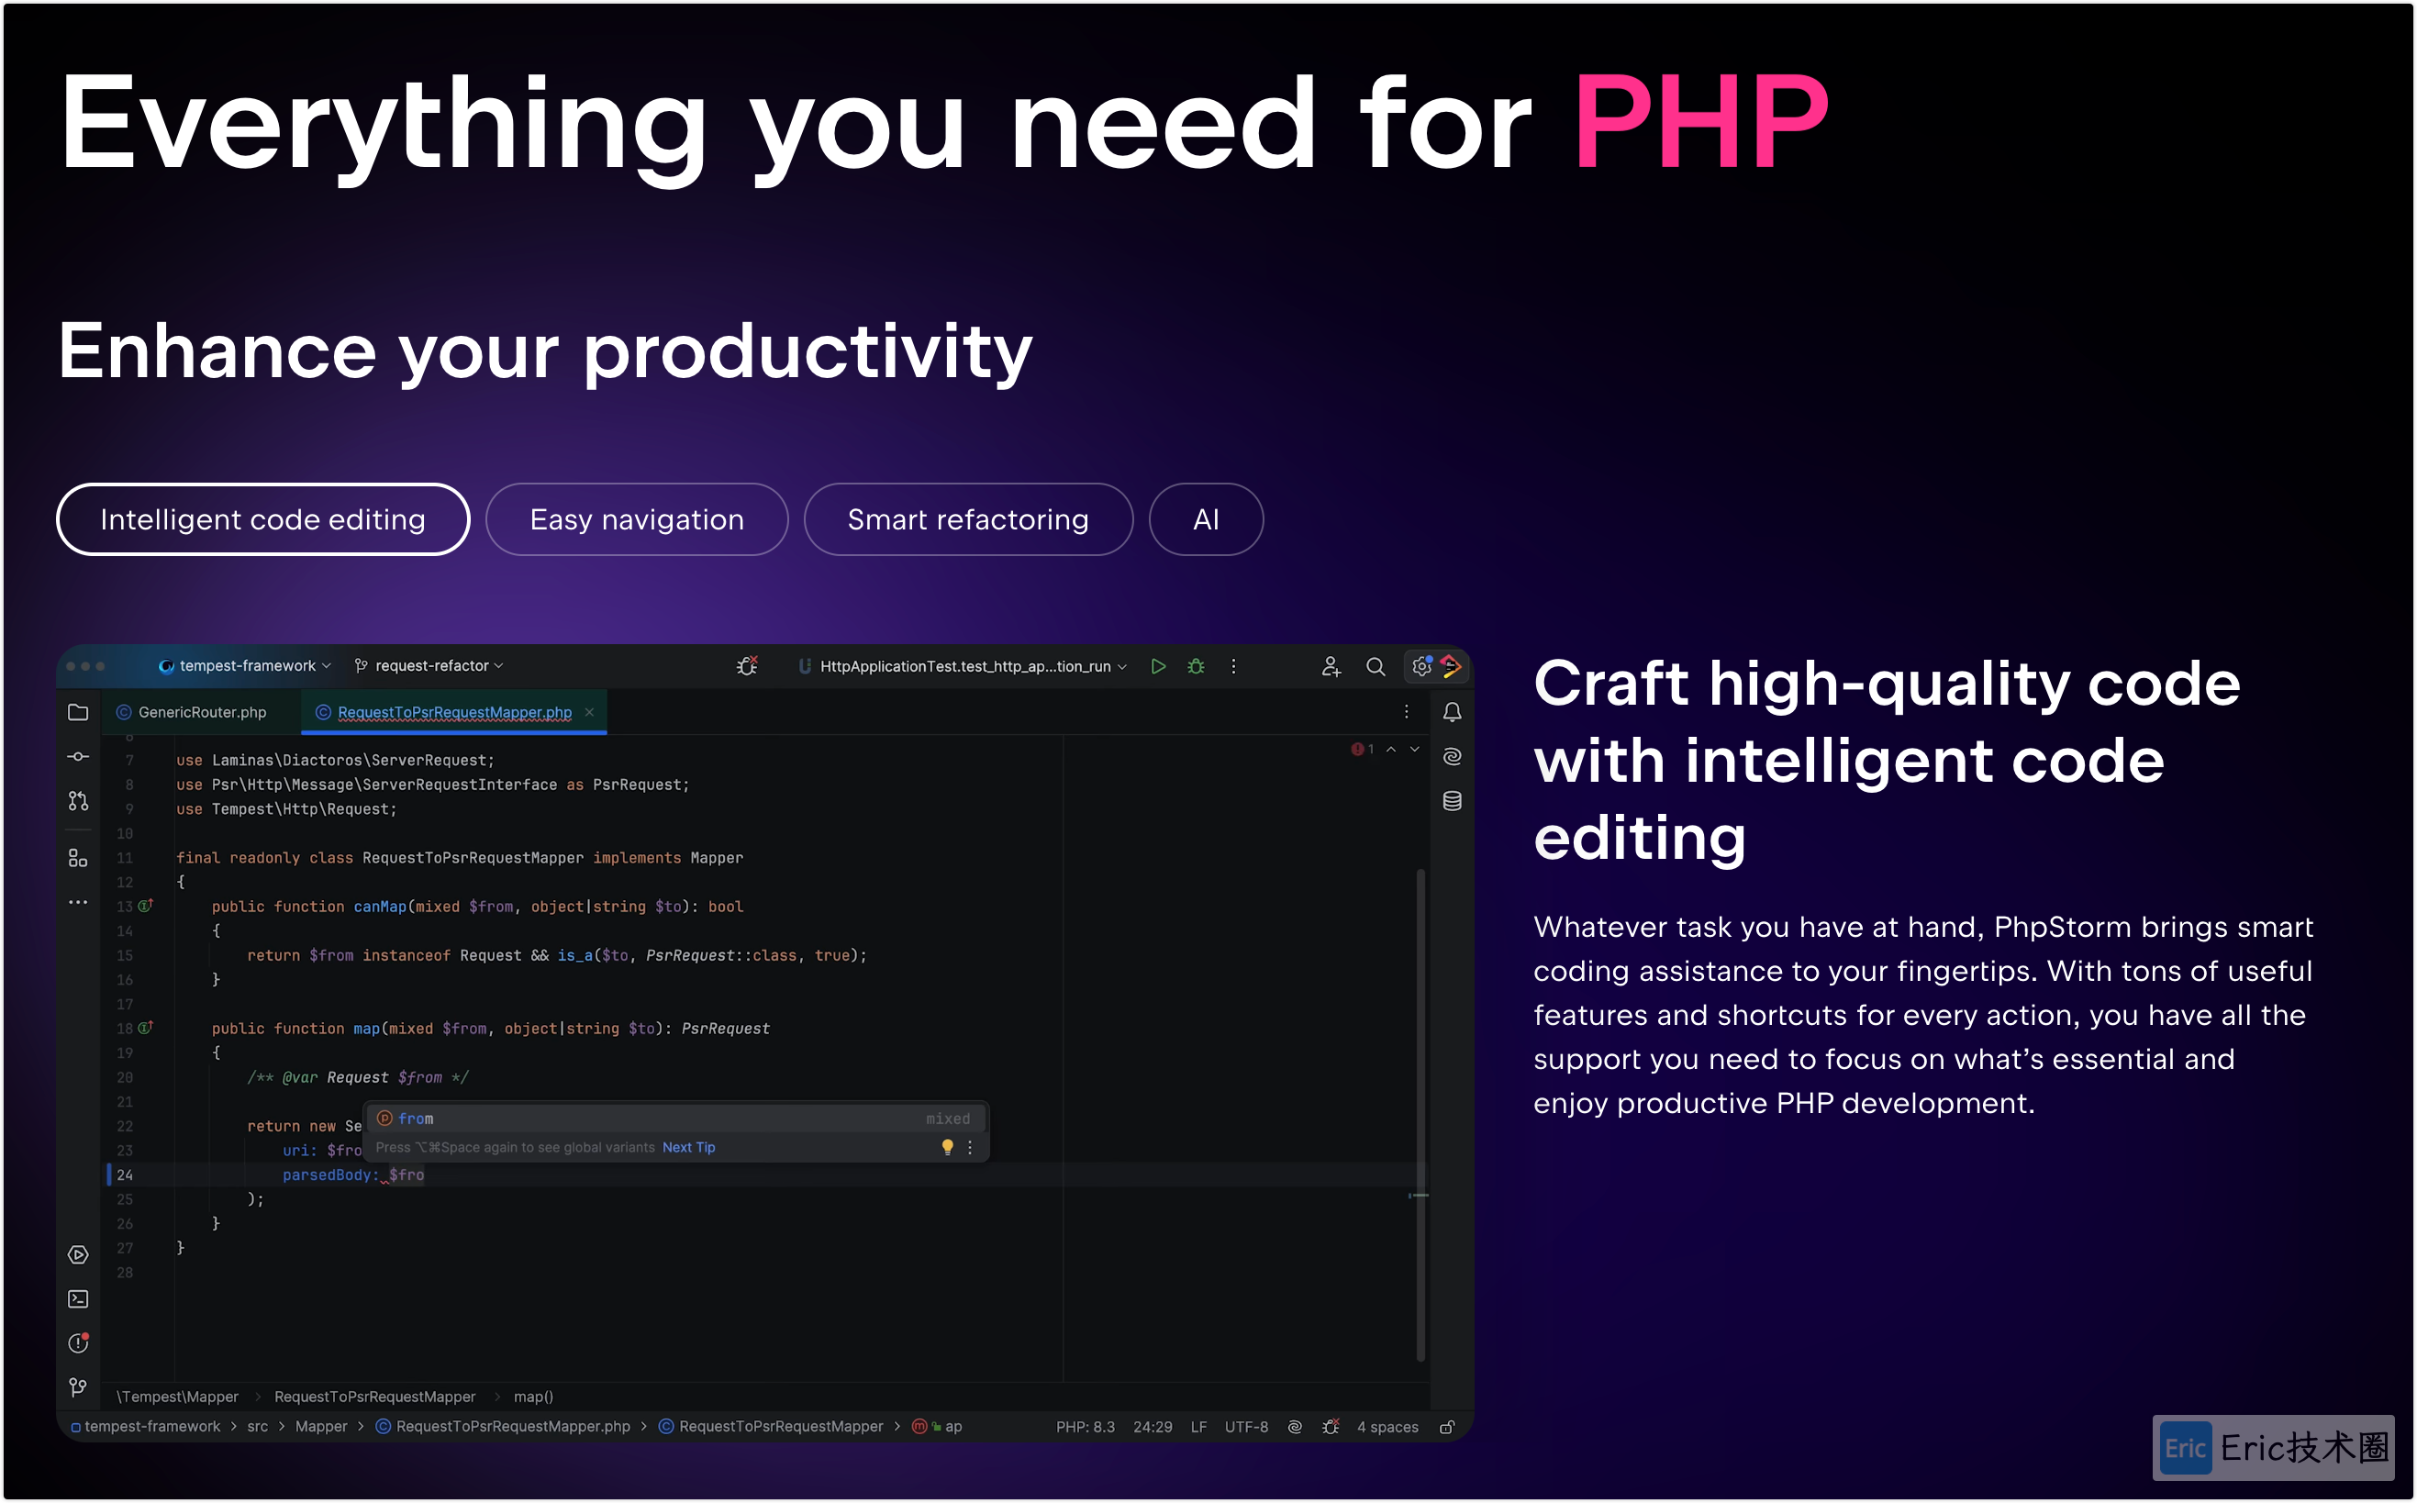This screenshot has height=1503, width=2417.
Task: Toggle the listen-for-debug-connections bug icon in toolbar
Action: point(747,666)
